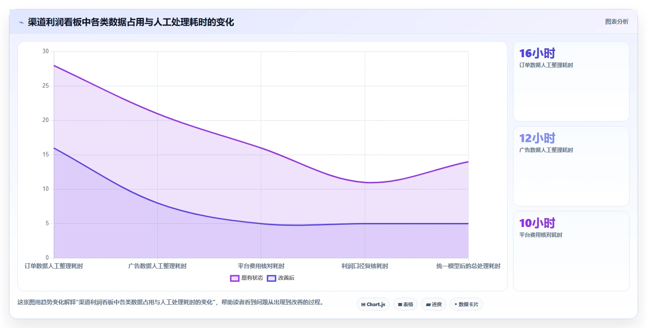Toggle the 原有状态 legend swatch

pos(235,278)
